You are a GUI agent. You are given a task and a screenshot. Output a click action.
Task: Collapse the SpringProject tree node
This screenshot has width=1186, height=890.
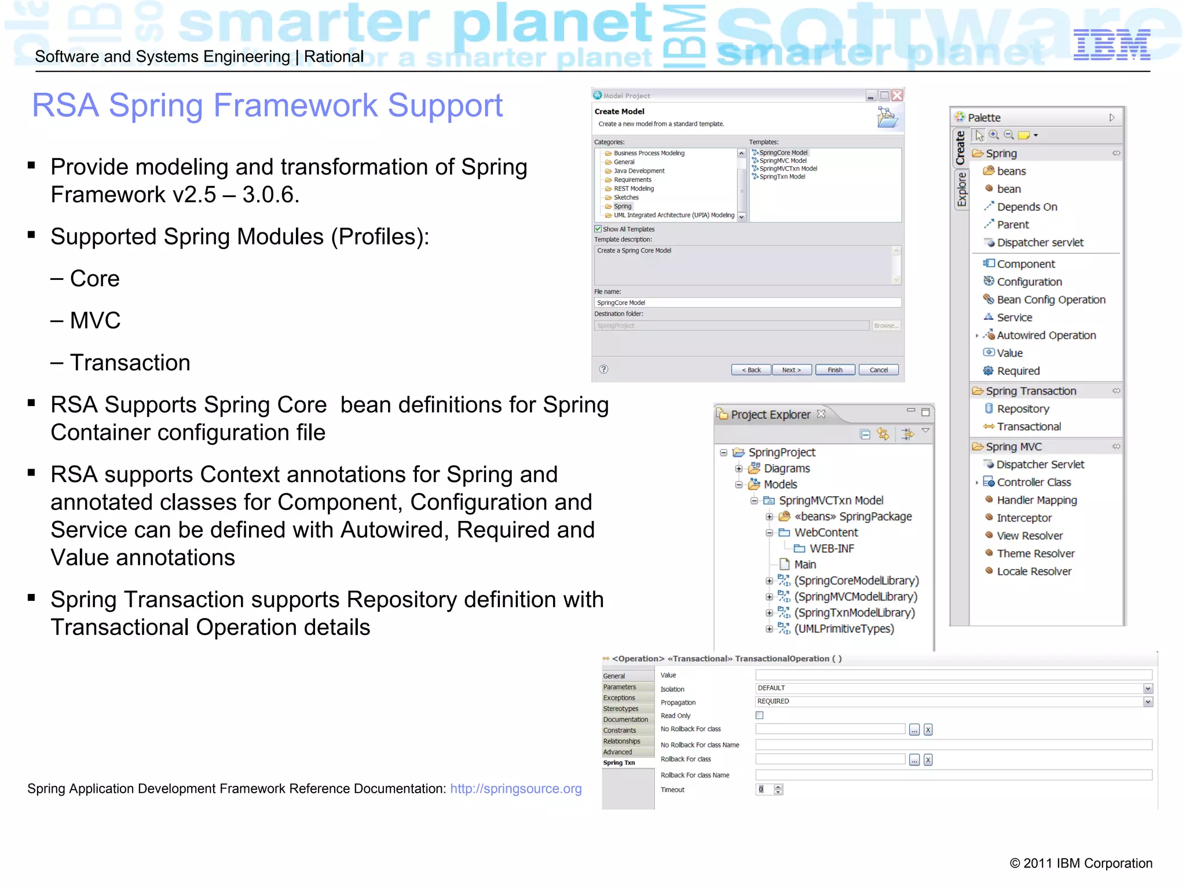[x=723, y=453]
